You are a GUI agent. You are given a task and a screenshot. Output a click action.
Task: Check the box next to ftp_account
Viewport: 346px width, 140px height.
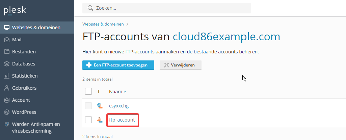tap(88, 120)
